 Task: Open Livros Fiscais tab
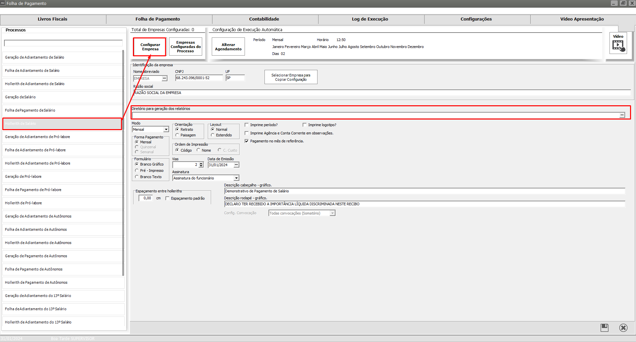(x=53, y=19)
